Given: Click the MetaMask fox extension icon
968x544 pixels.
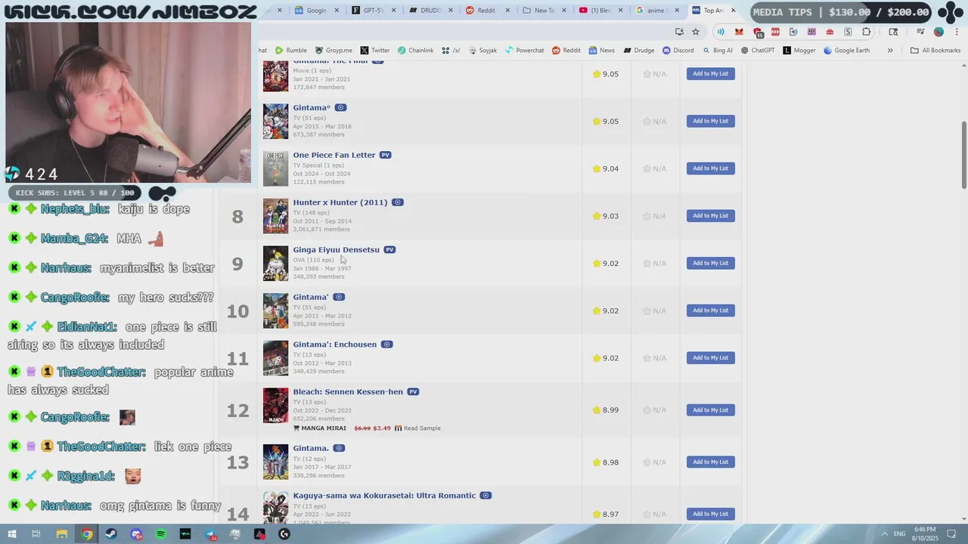Looking at the screenshot, I should pos(739,32).
